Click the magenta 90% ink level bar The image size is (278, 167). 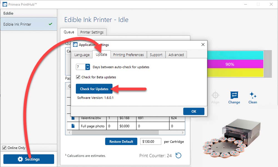(x=235, y=64)
